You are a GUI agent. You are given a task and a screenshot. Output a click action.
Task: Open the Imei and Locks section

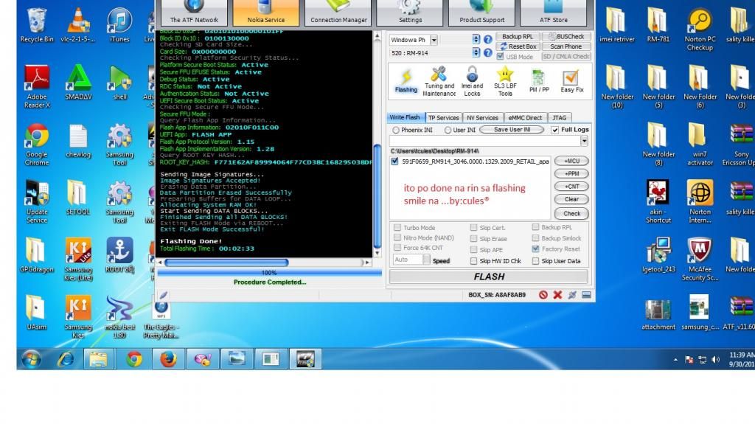point(472,80)
